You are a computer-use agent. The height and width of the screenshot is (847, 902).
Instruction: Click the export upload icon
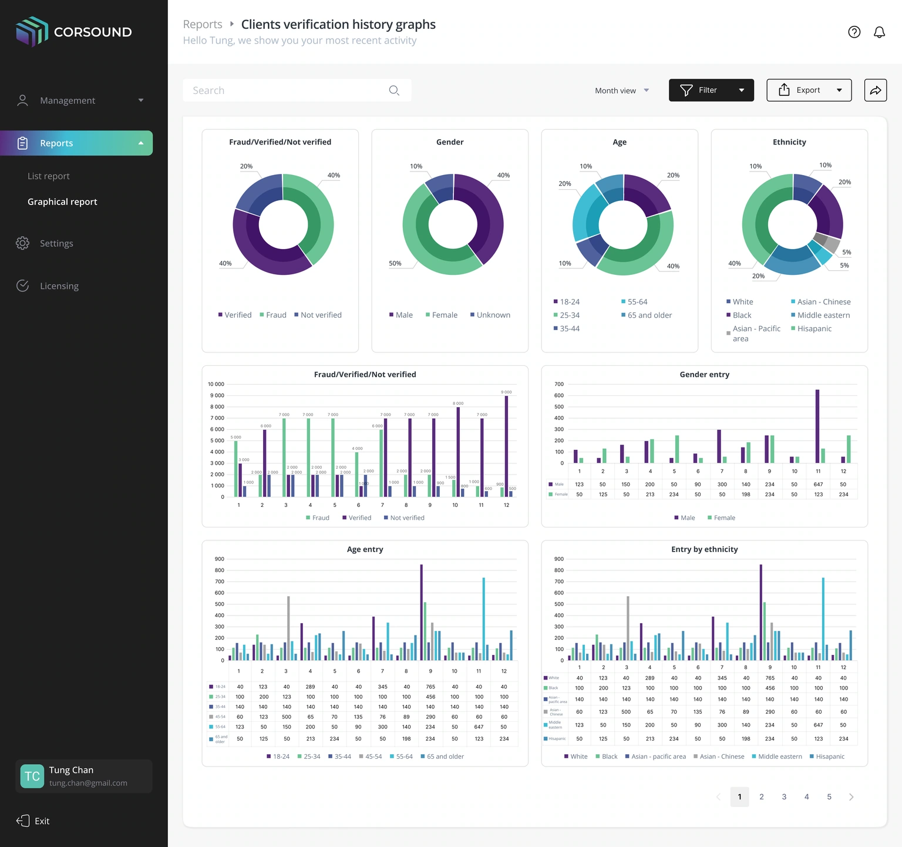tap(784, 89)
